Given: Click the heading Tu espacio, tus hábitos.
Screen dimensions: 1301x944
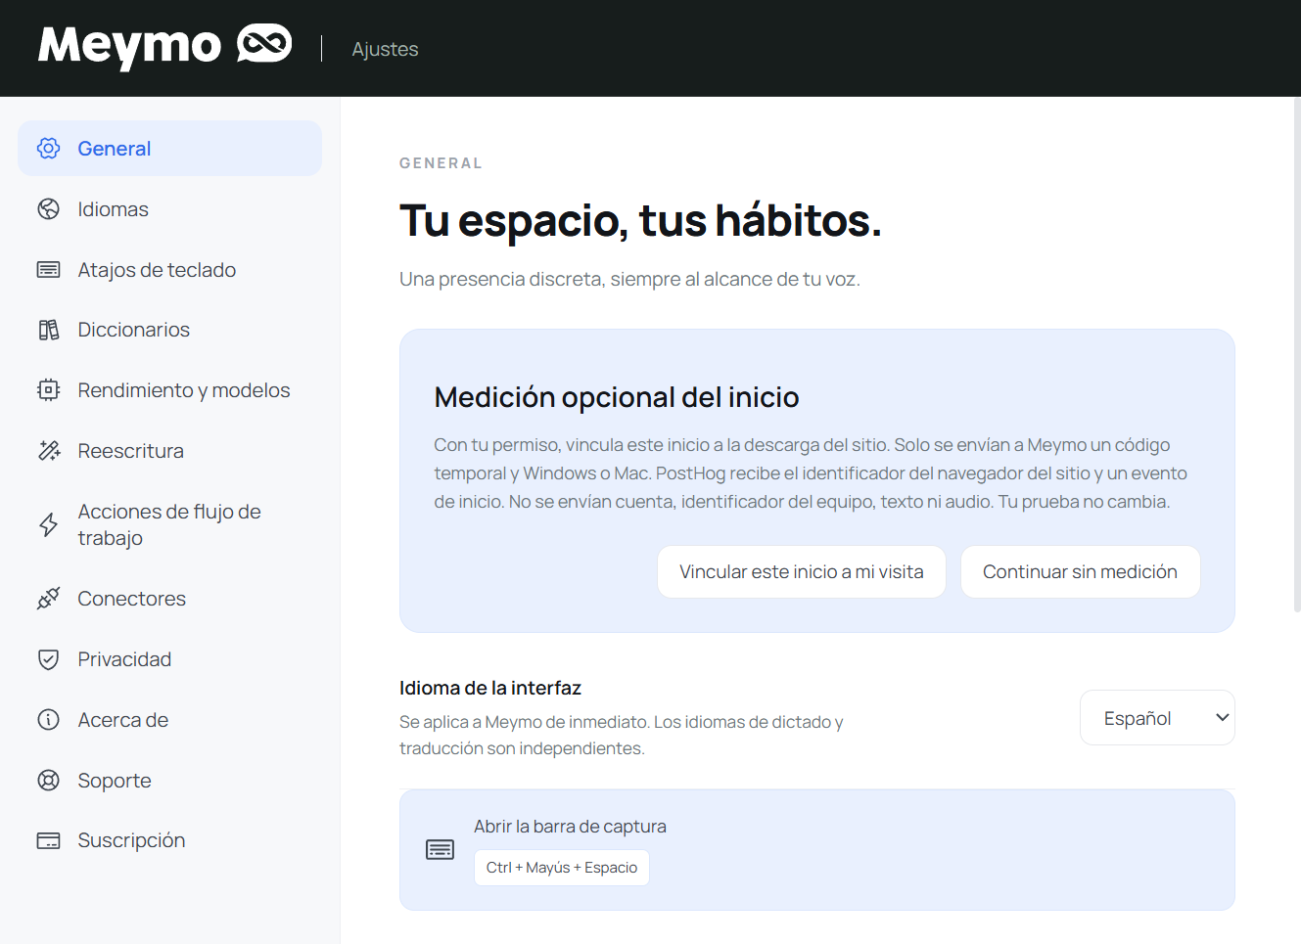Looking at the screenshot, I should pyautogui.click(x=640, y=220).
